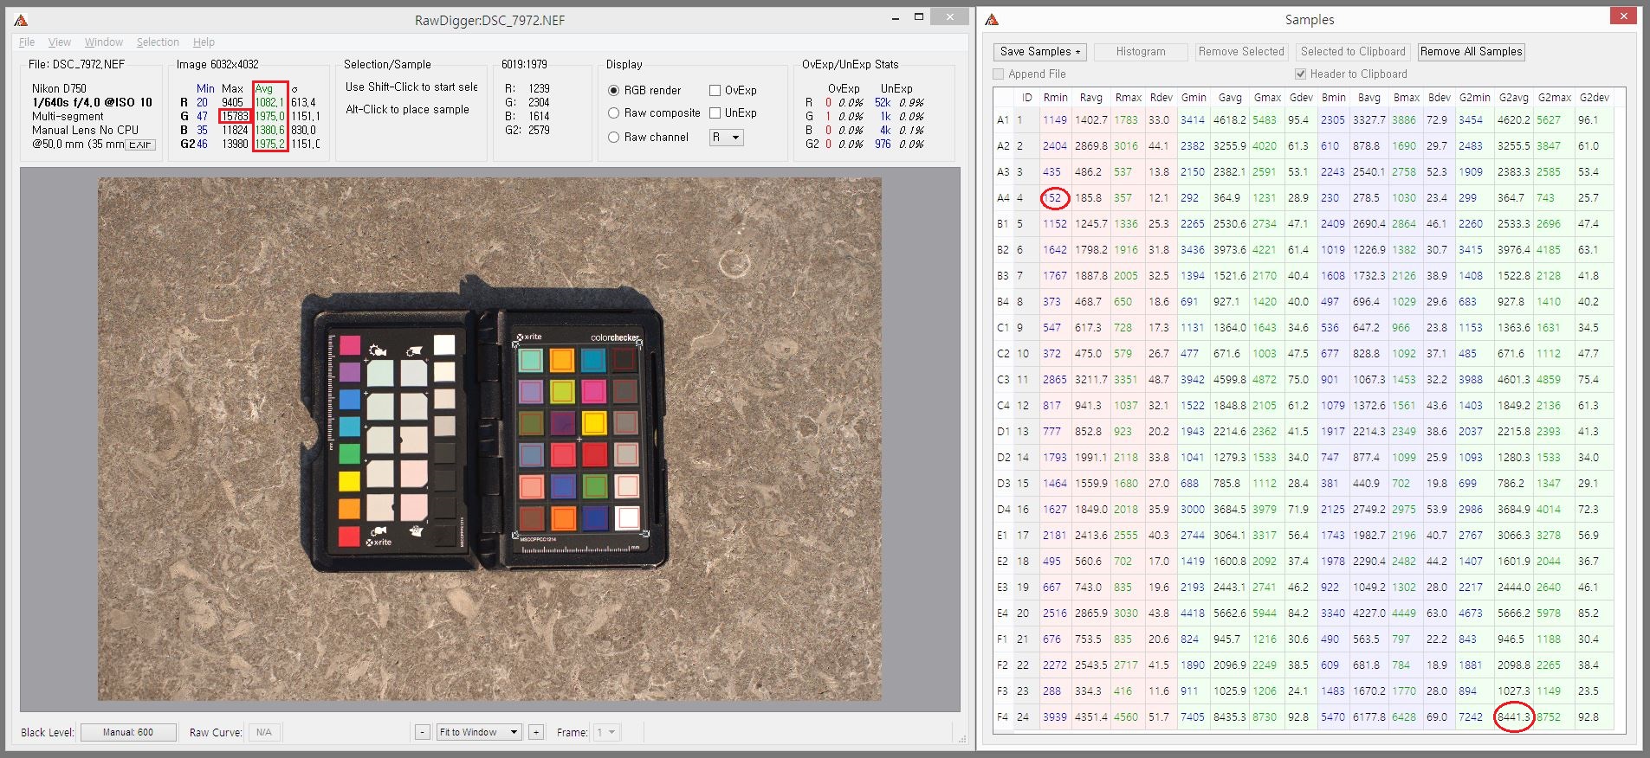Select the Raw composite display mode
1650x758 pixels.
[614, 113]
